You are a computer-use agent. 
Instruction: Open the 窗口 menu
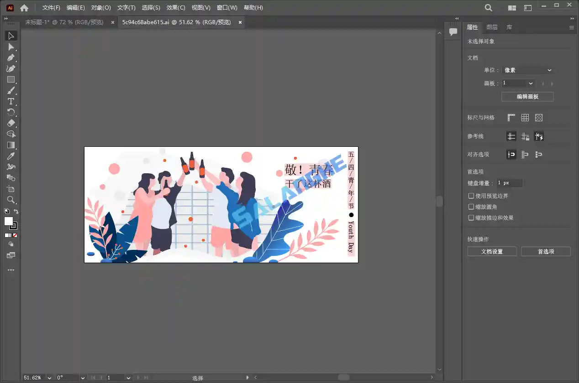pyautogui.click(x=227, y=7)
